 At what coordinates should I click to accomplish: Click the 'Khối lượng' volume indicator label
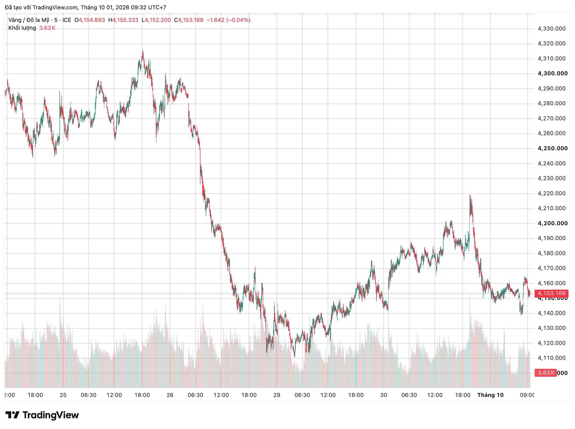coord(22,28)
